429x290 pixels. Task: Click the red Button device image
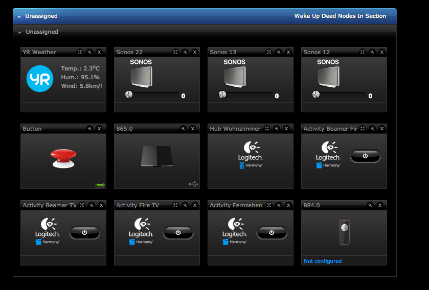click(63, 156)
